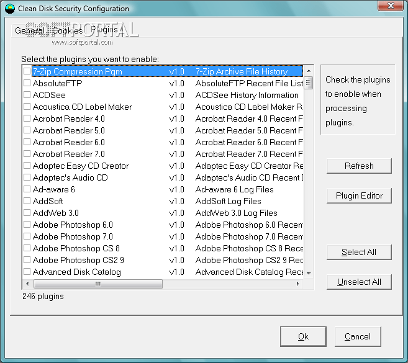This screenshot has width=408, height=363.
Task: Select the Adobe Photoshop 7.0 row name
Action: tap(73, 236)
